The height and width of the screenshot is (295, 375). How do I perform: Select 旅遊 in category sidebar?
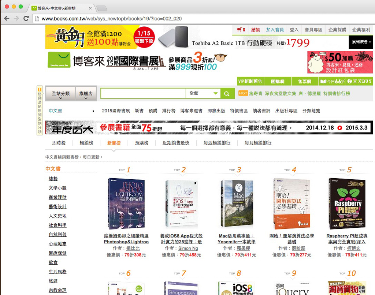(x=53, y=281)
